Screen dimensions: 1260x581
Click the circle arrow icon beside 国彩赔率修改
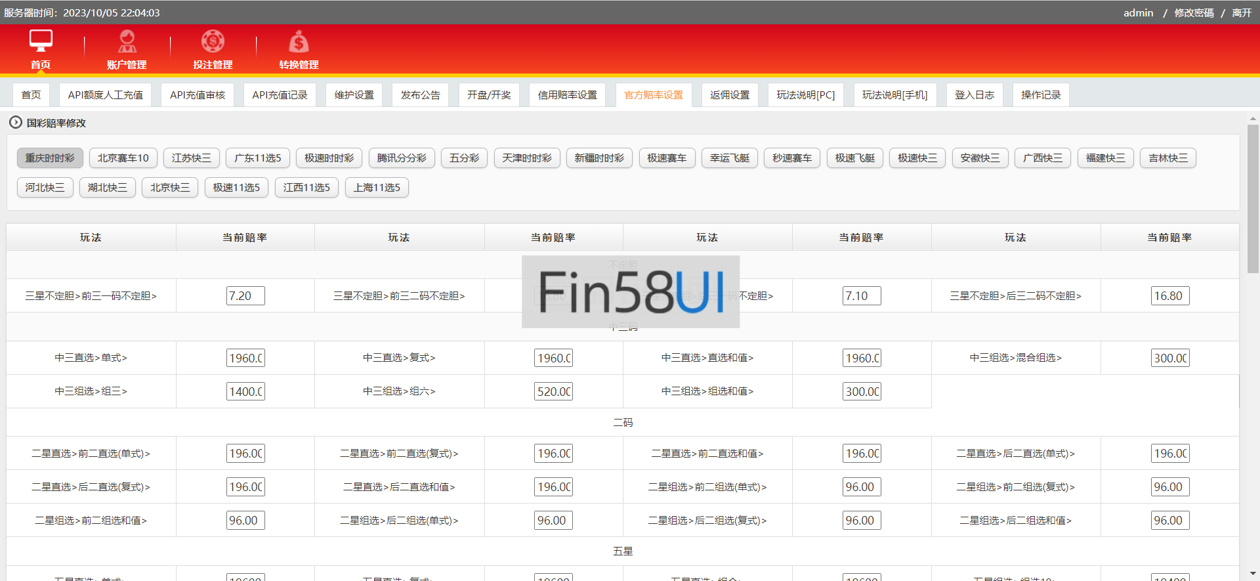coord(15,123)
